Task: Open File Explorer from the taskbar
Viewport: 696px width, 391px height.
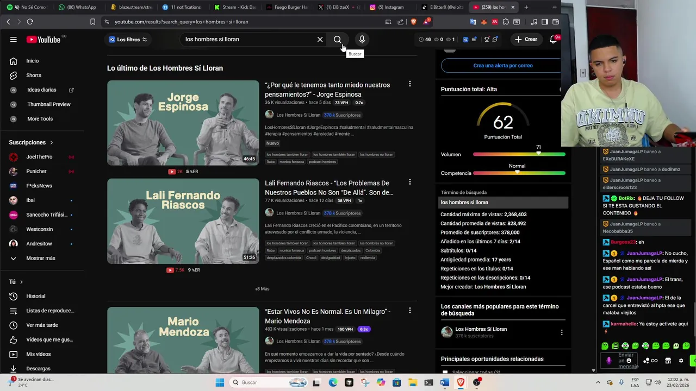Action: click(413, 382)
